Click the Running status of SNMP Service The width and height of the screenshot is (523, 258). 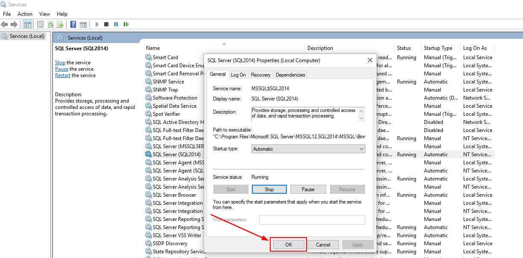(x=406, y=81)
